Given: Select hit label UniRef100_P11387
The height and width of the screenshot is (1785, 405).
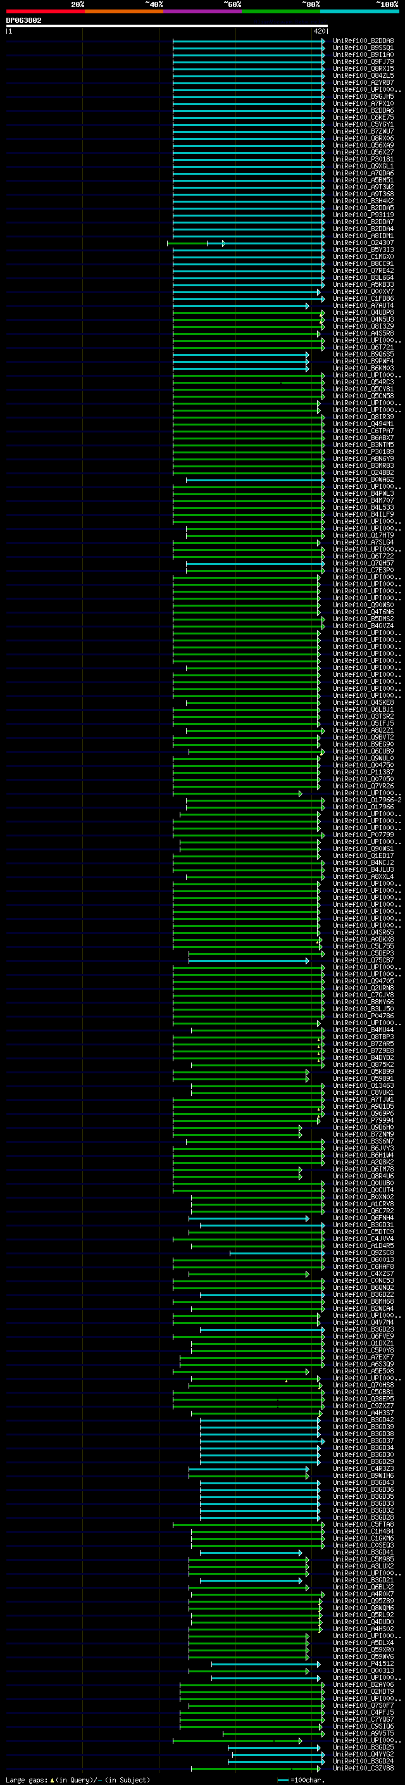Looking at the screenshot, I should (363, 772).
